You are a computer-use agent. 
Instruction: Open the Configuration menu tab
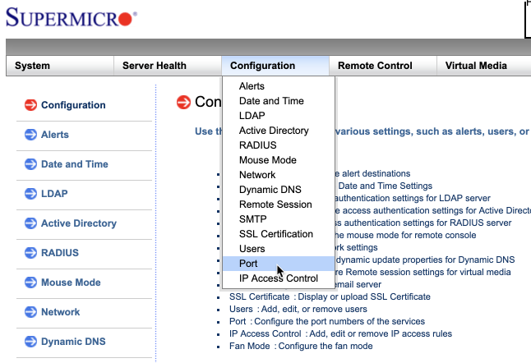[262, 66]
